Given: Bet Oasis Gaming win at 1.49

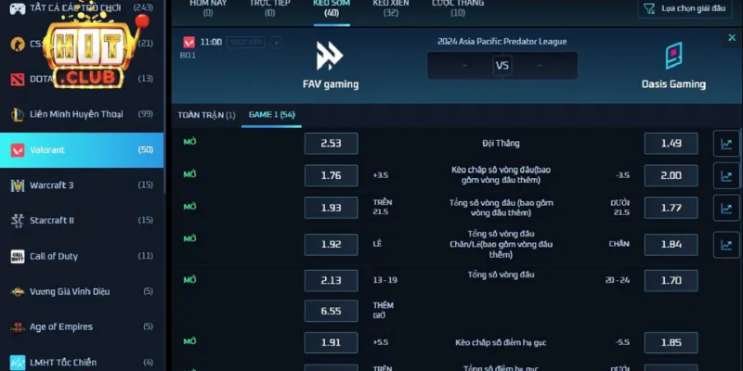Looking at the screenshot, I should pos(671,144).
